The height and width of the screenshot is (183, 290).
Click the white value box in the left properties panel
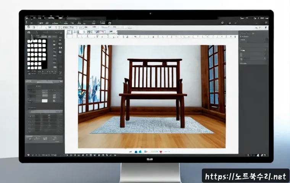(x=45, y=101)
